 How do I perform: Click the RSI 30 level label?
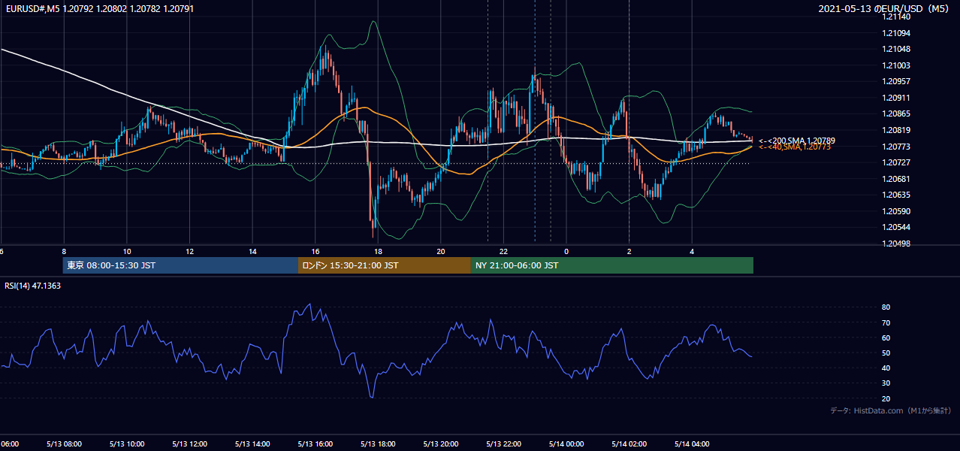[886, 383]
